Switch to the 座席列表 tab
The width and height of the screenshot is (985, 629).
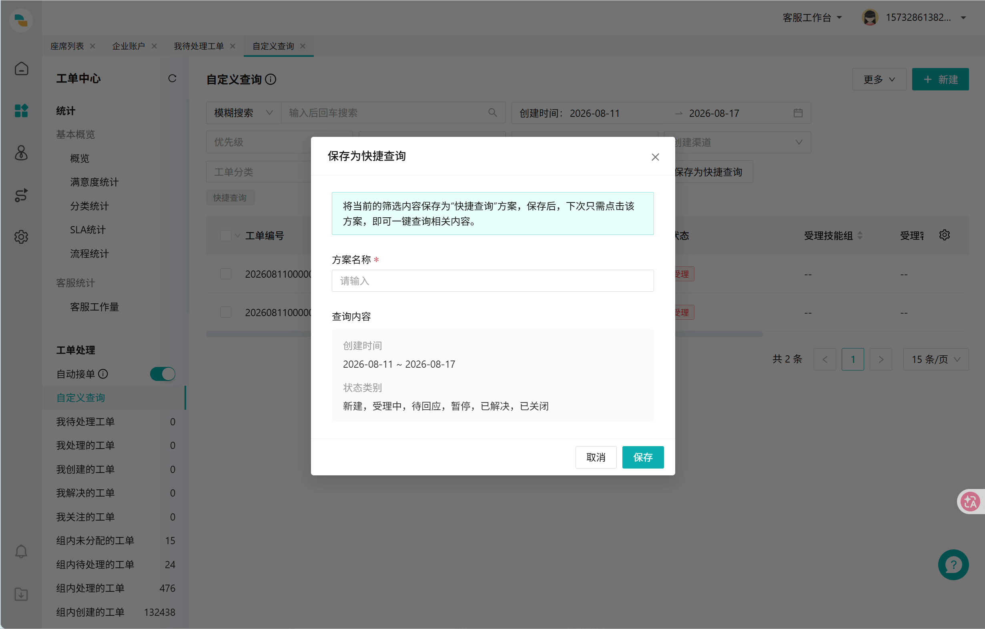click(67, 46)
